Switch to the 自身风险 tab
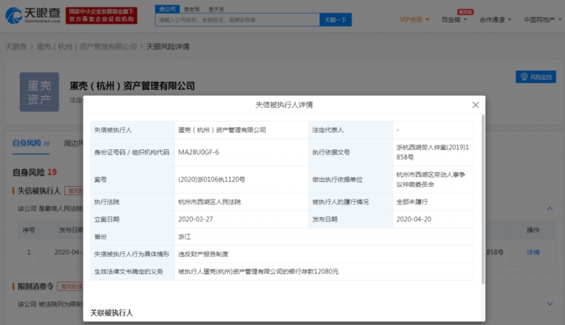This screenshot has height=325, width=565. tap(31, 143)
